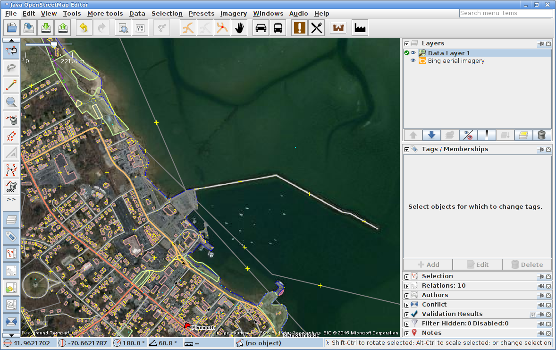This screenshot has width=556, height=350.
Task: Open the Imagery menu
Action: (234, 13)
